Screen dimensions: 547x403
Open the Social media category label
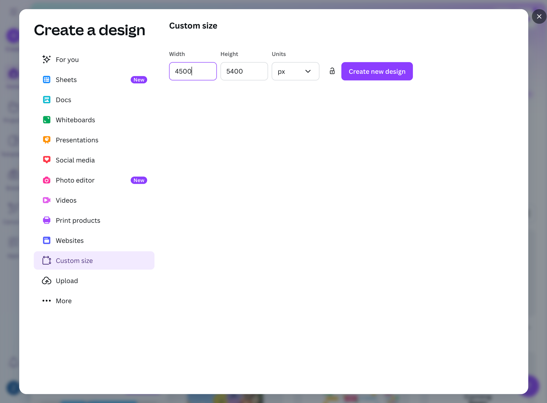coord(75,160)
